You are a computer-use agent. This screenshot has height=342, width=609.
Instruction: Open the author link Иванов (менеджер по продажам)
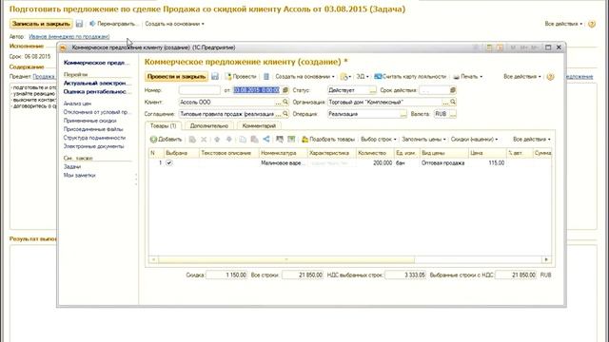[x=69, y=37]
